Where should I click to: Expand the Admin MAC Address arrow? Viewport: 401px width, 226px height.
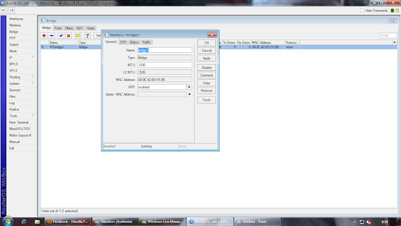tap(189, 94)
